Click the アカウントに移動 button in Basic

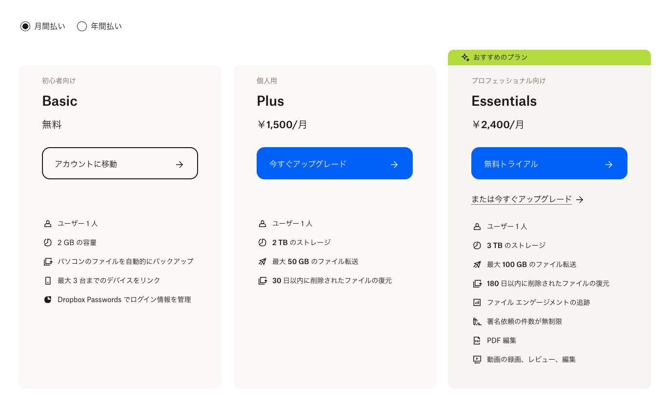tap(120, 163)
